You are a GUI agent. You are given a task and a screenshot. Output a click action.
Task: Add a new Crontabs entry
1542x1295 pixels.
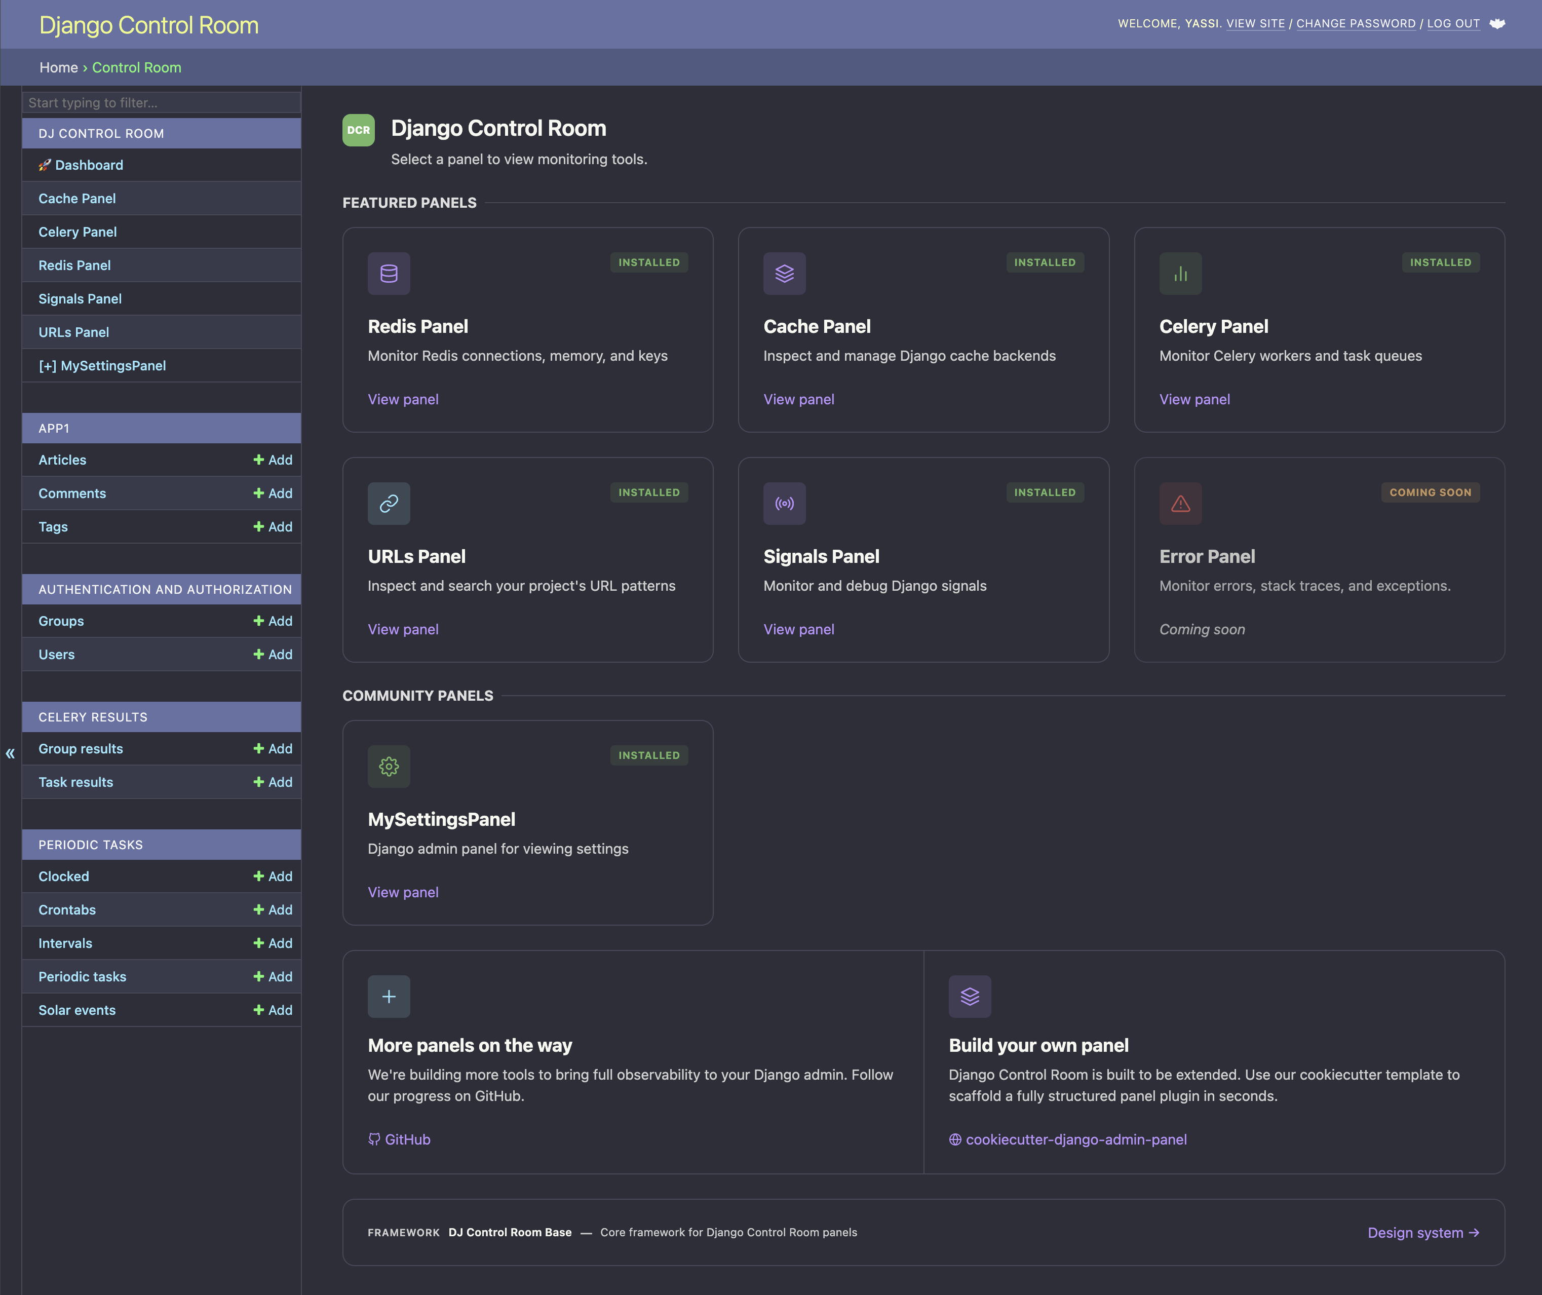[273, 909]
